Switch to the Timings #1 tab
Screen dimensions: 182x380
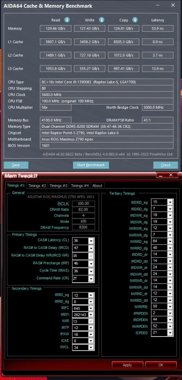(16, 185)
